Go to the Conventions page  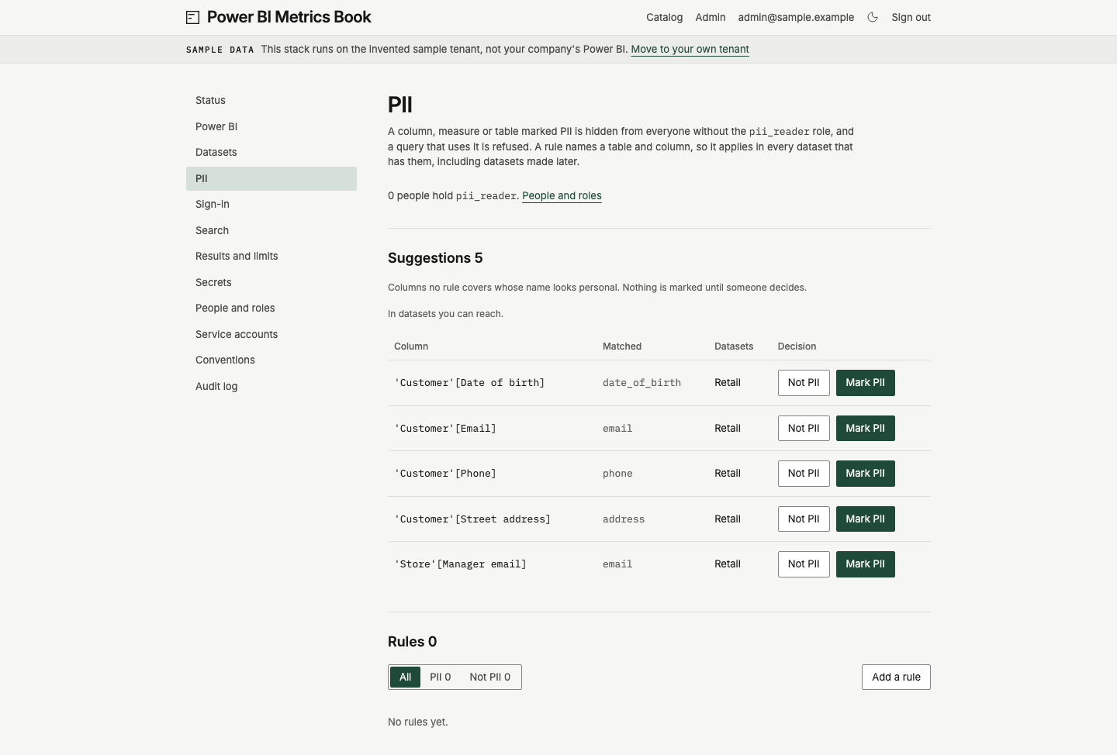(x=271, y=360)
